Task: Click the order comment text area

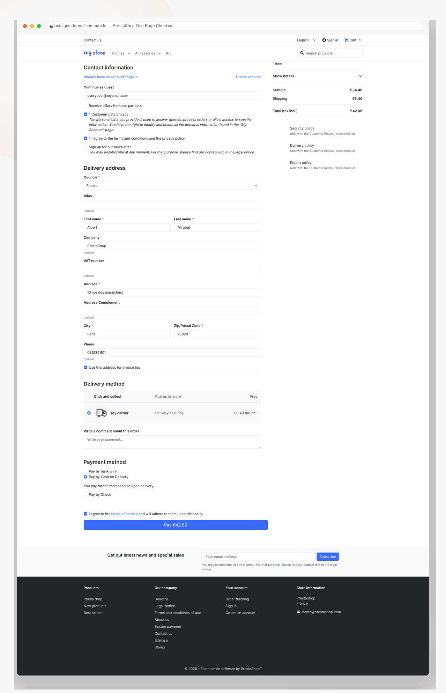Action: coord(172,442)
